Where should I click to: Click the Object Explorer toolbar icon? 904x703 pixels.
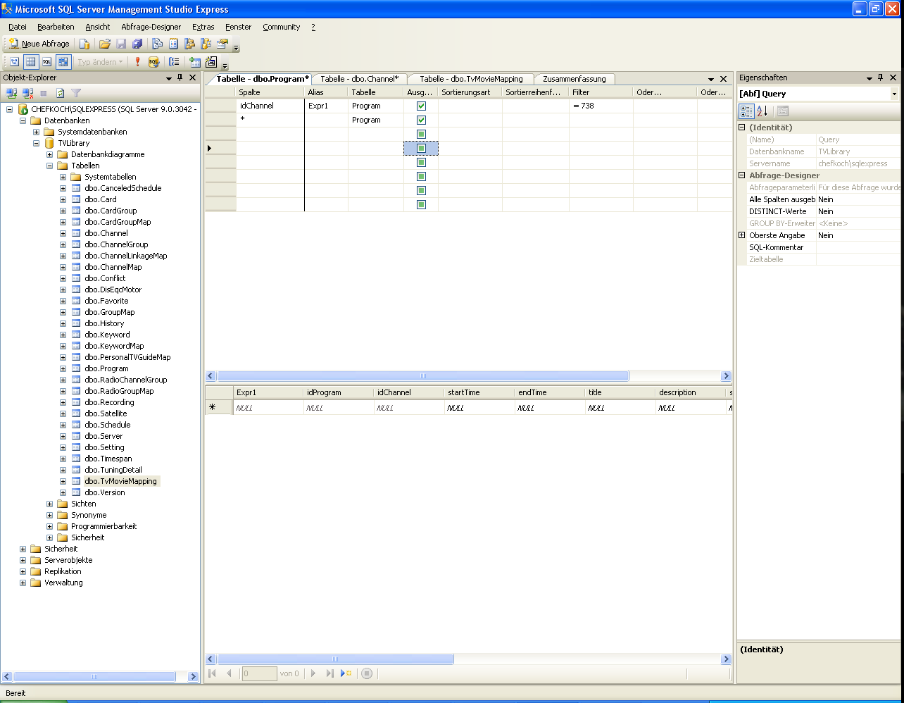[x=190, y=44]
